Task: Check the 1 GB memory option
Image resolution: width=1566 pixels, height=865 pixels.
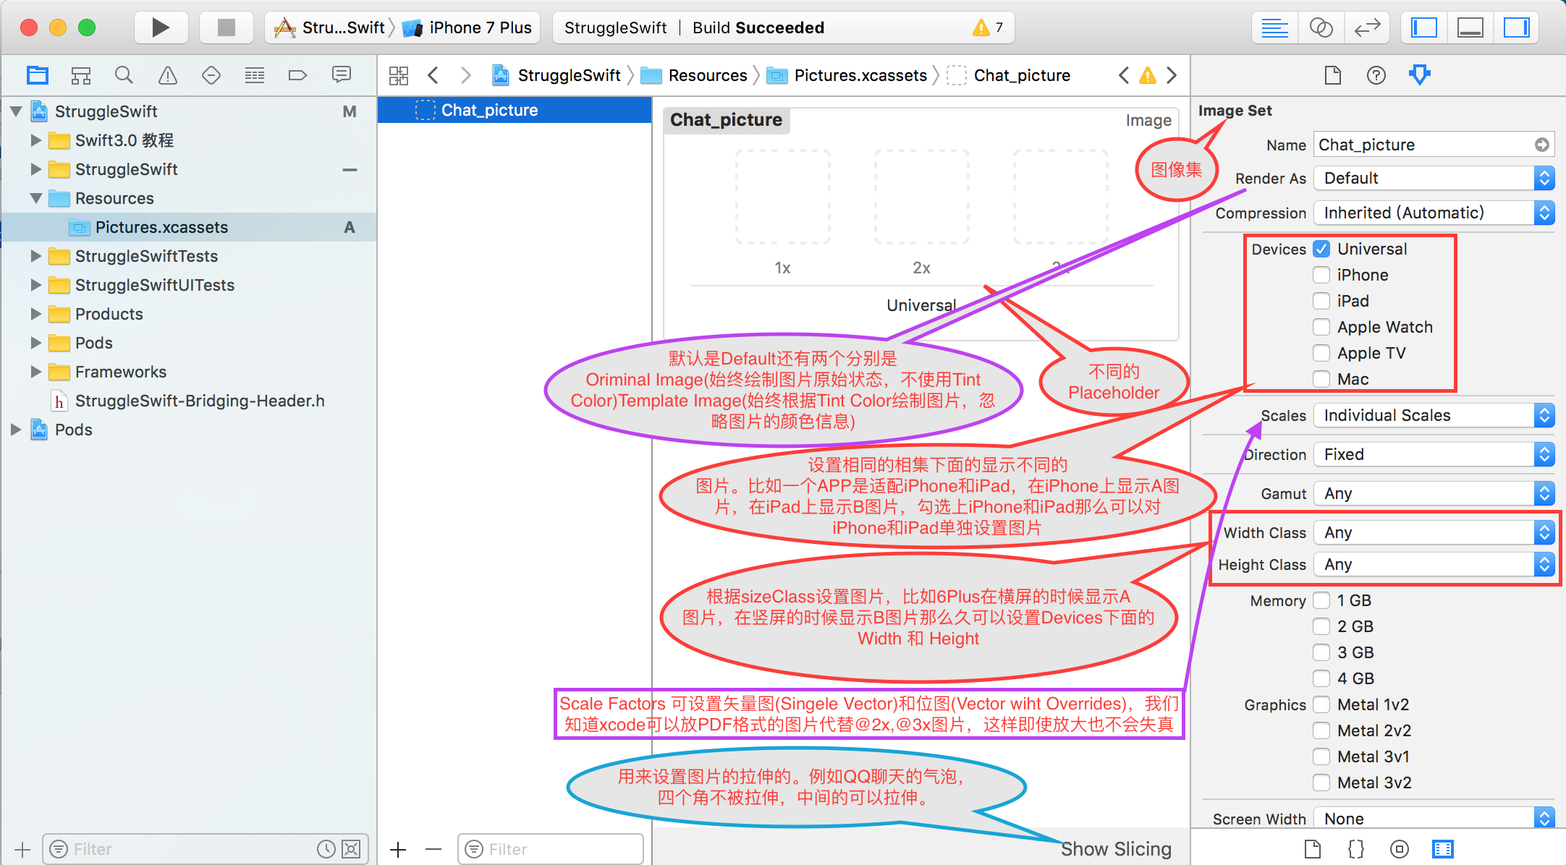Action: click(x=1321, y=600)
